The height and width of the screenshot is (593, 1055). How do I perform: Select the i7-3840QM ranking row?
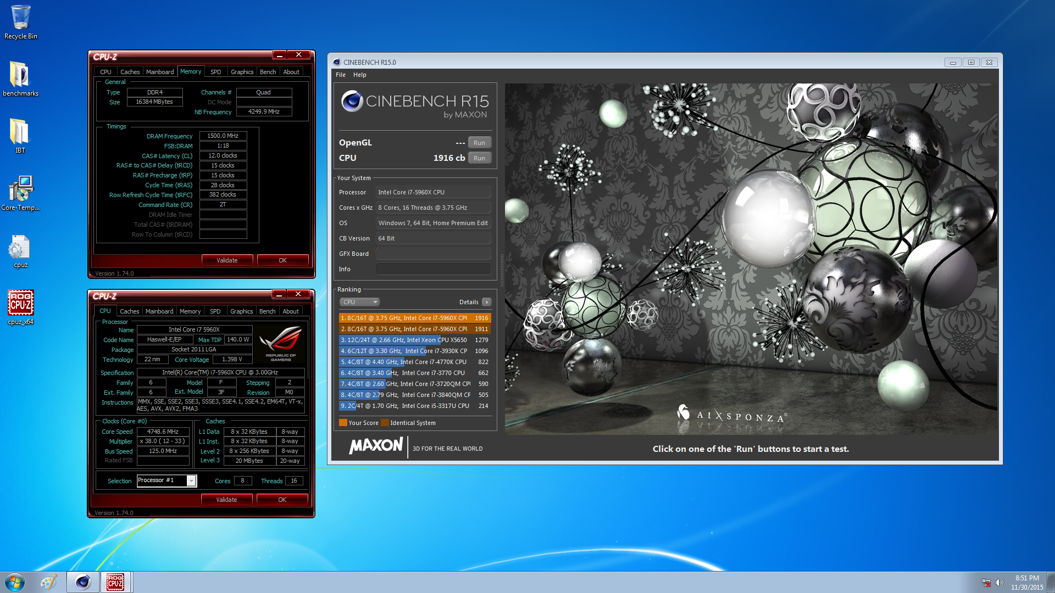[x=415, y=395]
